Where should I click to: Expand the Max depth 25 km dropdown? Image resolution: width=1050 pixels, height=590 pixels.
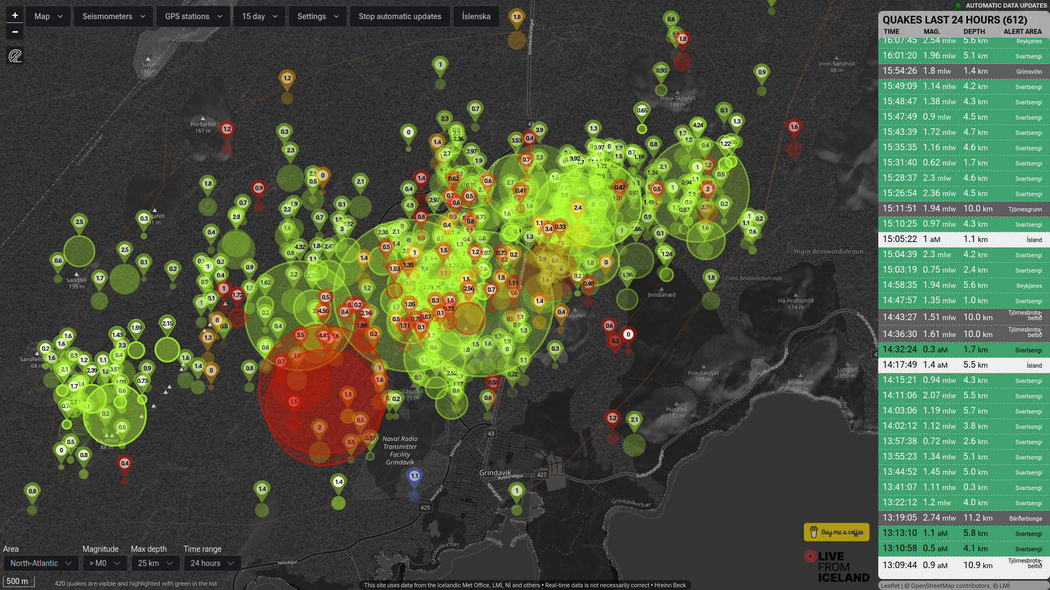pos(155,563)
